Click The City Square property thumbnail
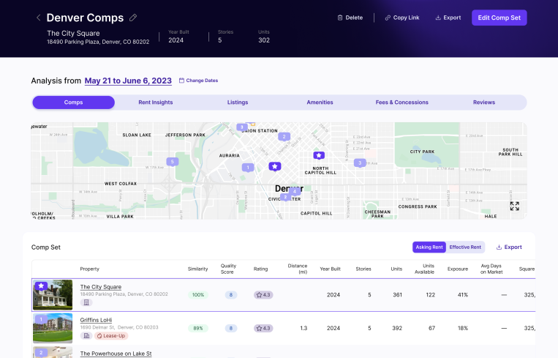Viewport: 558px width, 358px height. pyautogui.click(x=53, y=295)
